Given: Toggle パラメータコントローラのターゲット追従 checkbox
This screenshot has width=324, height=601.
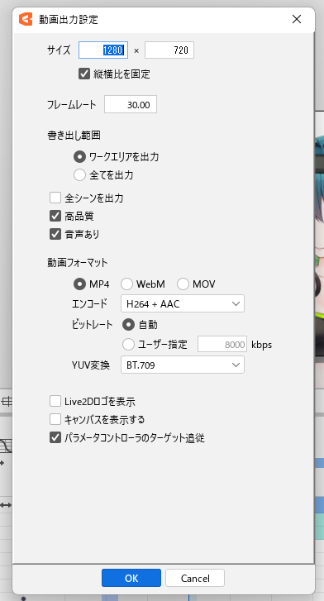Looking at the screenshot, I should point(55,437).
